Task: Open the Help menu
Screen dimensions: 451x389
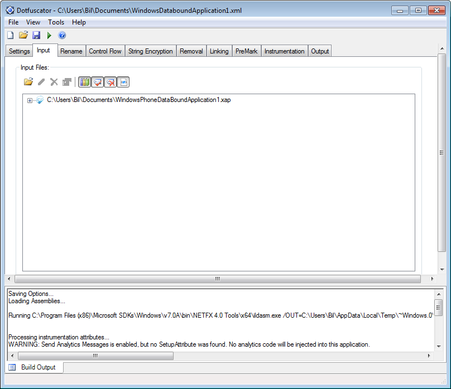Action: [x=79, y=22]
